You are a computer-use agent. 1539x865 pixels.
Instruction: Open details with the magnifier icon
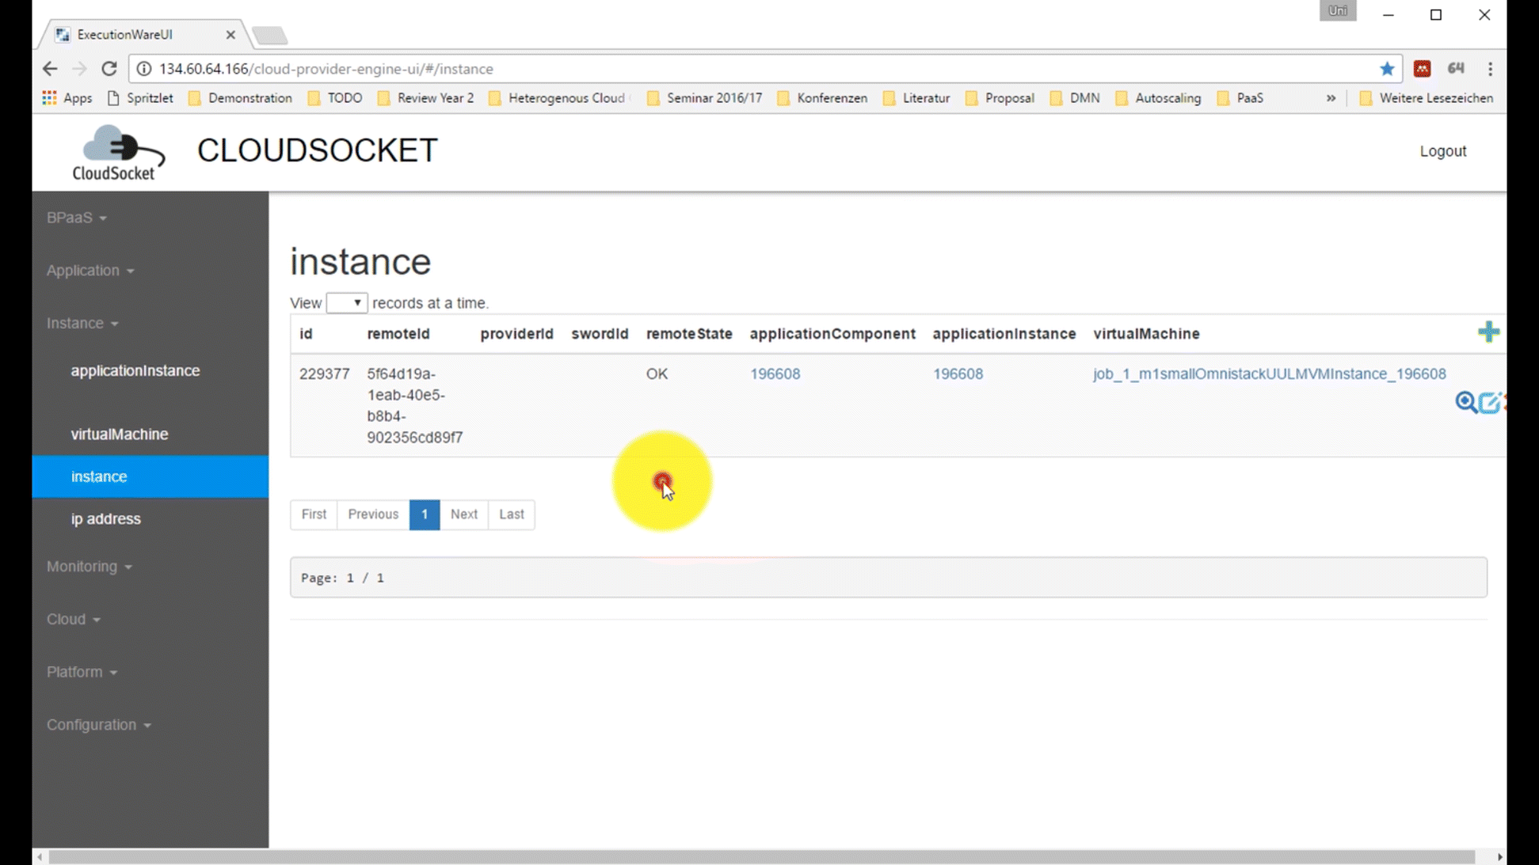[x=1466, y=402]
